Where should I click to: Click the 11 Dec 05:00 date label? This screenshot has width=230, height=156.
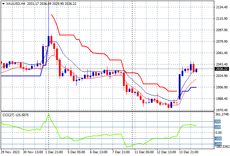(144, 152)
